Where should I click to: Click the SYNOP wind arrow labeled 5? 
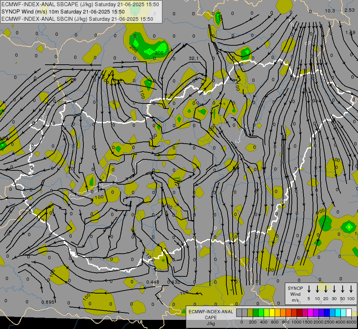(309, 289)
